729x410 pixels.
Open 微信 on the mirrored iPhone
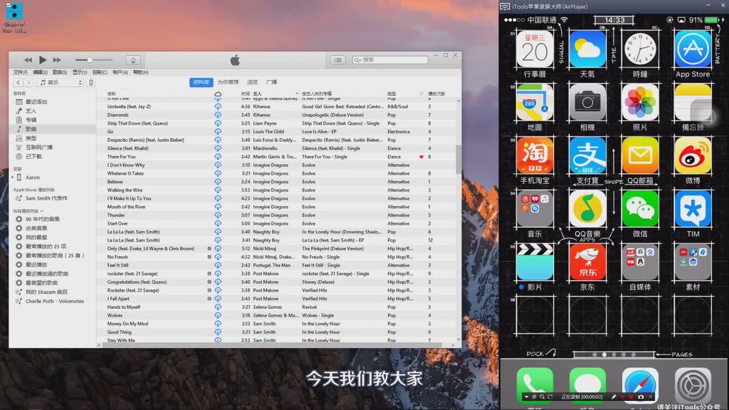640,214
